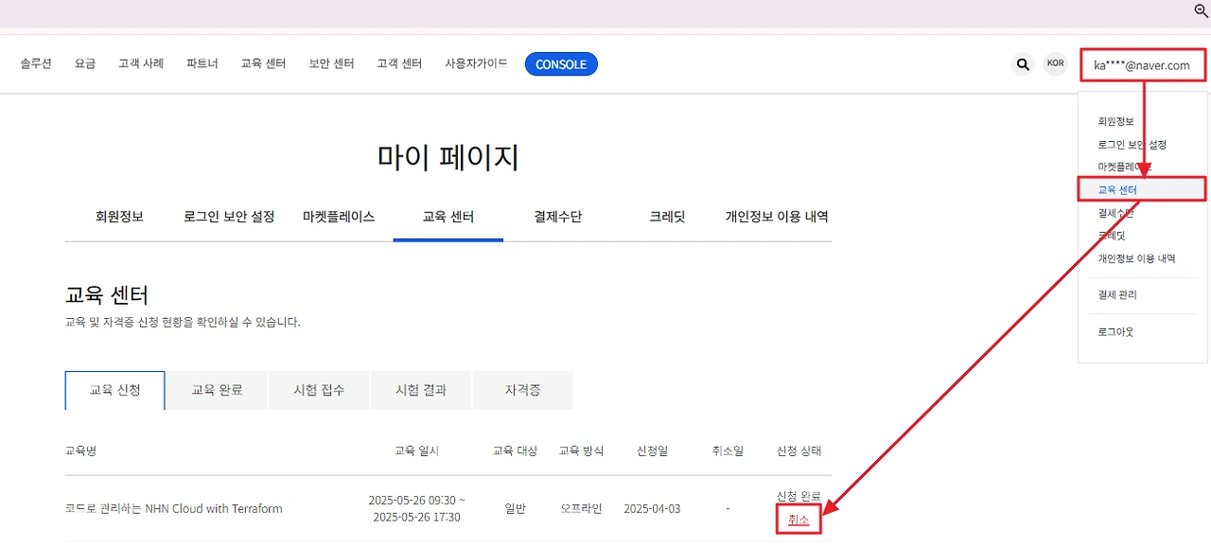Viewport: 1211px width, 547px height.
Task: Open 고객 센터 in the top navigation
Action: 399,63
